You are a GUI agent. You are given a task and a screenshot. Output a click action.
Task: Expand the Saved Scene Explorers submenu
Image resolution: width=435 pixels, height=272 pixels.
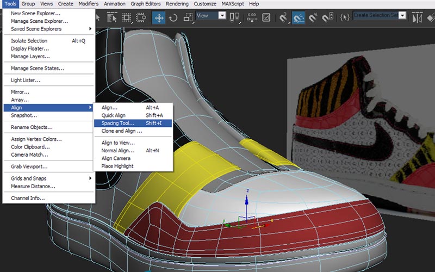click(49, 29)
